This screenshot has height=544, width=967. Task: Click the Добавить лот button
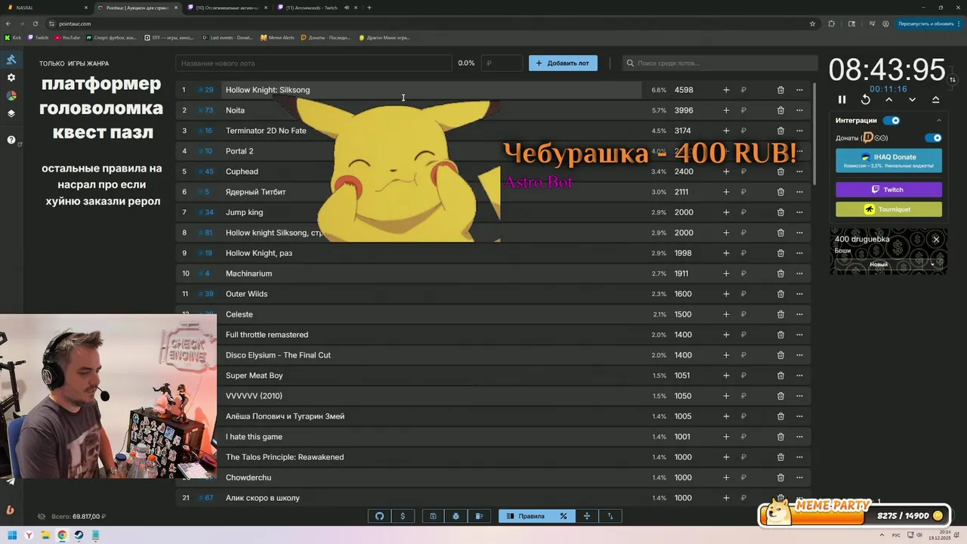click(x=563, y=63)
